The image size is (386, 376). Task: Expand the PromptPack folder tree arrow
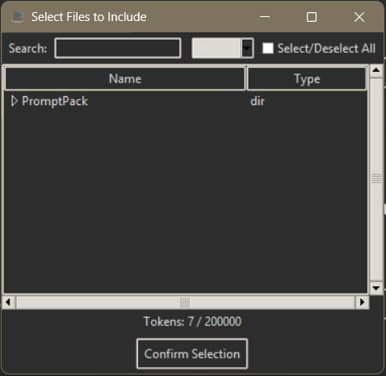click(x=15, y=101)
